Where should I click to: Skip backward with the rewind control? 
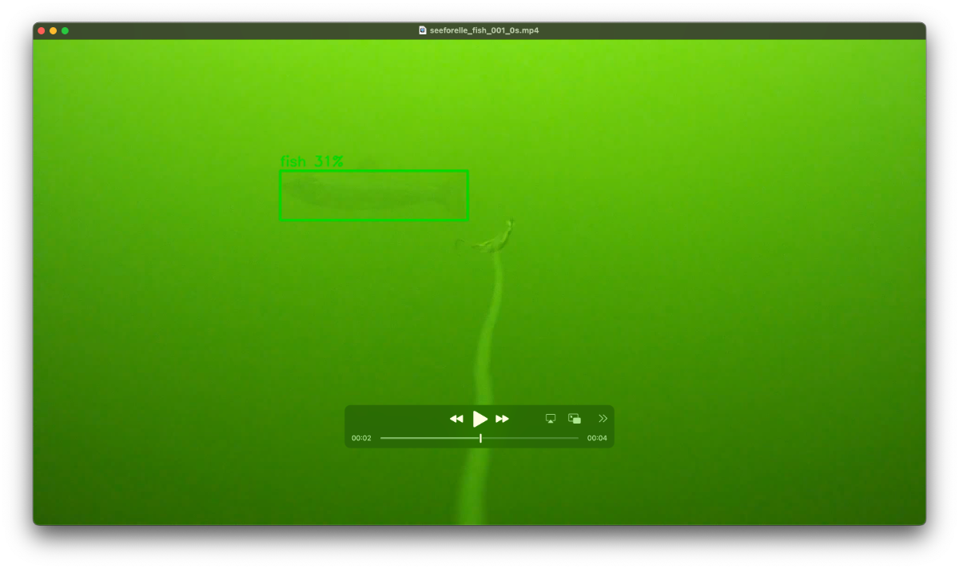[456, 418]
